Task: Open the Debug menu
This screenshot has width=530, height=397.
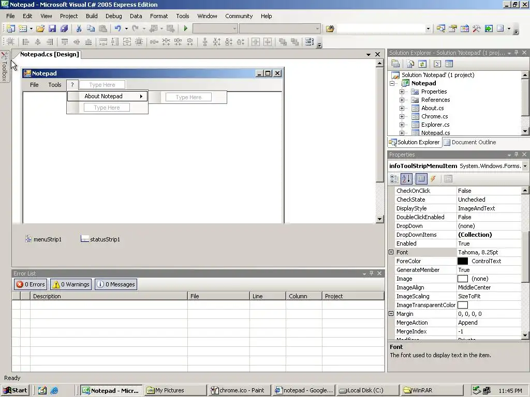Action: click(x=113, y=16)
